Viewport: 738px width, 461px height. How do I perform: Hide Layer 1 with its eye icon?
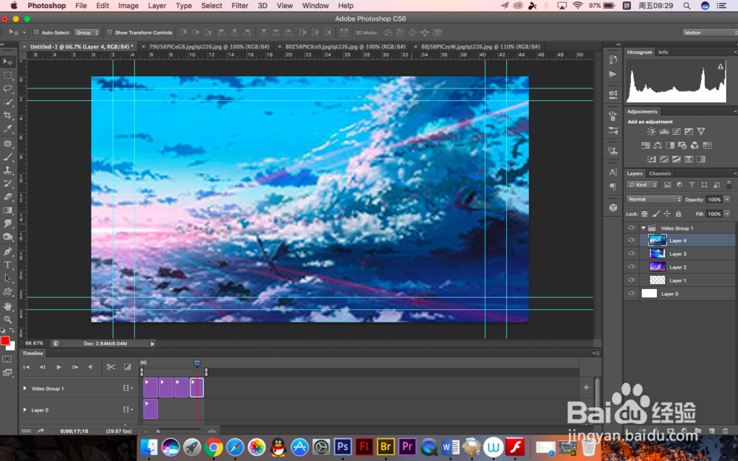[632, 280]
